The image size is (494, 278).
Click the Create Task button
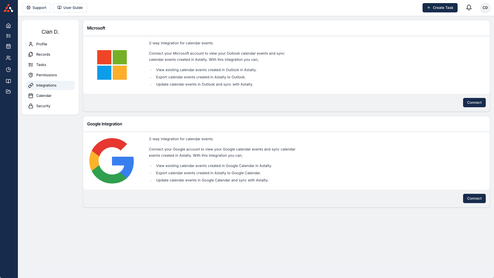[x=440, y=8]
